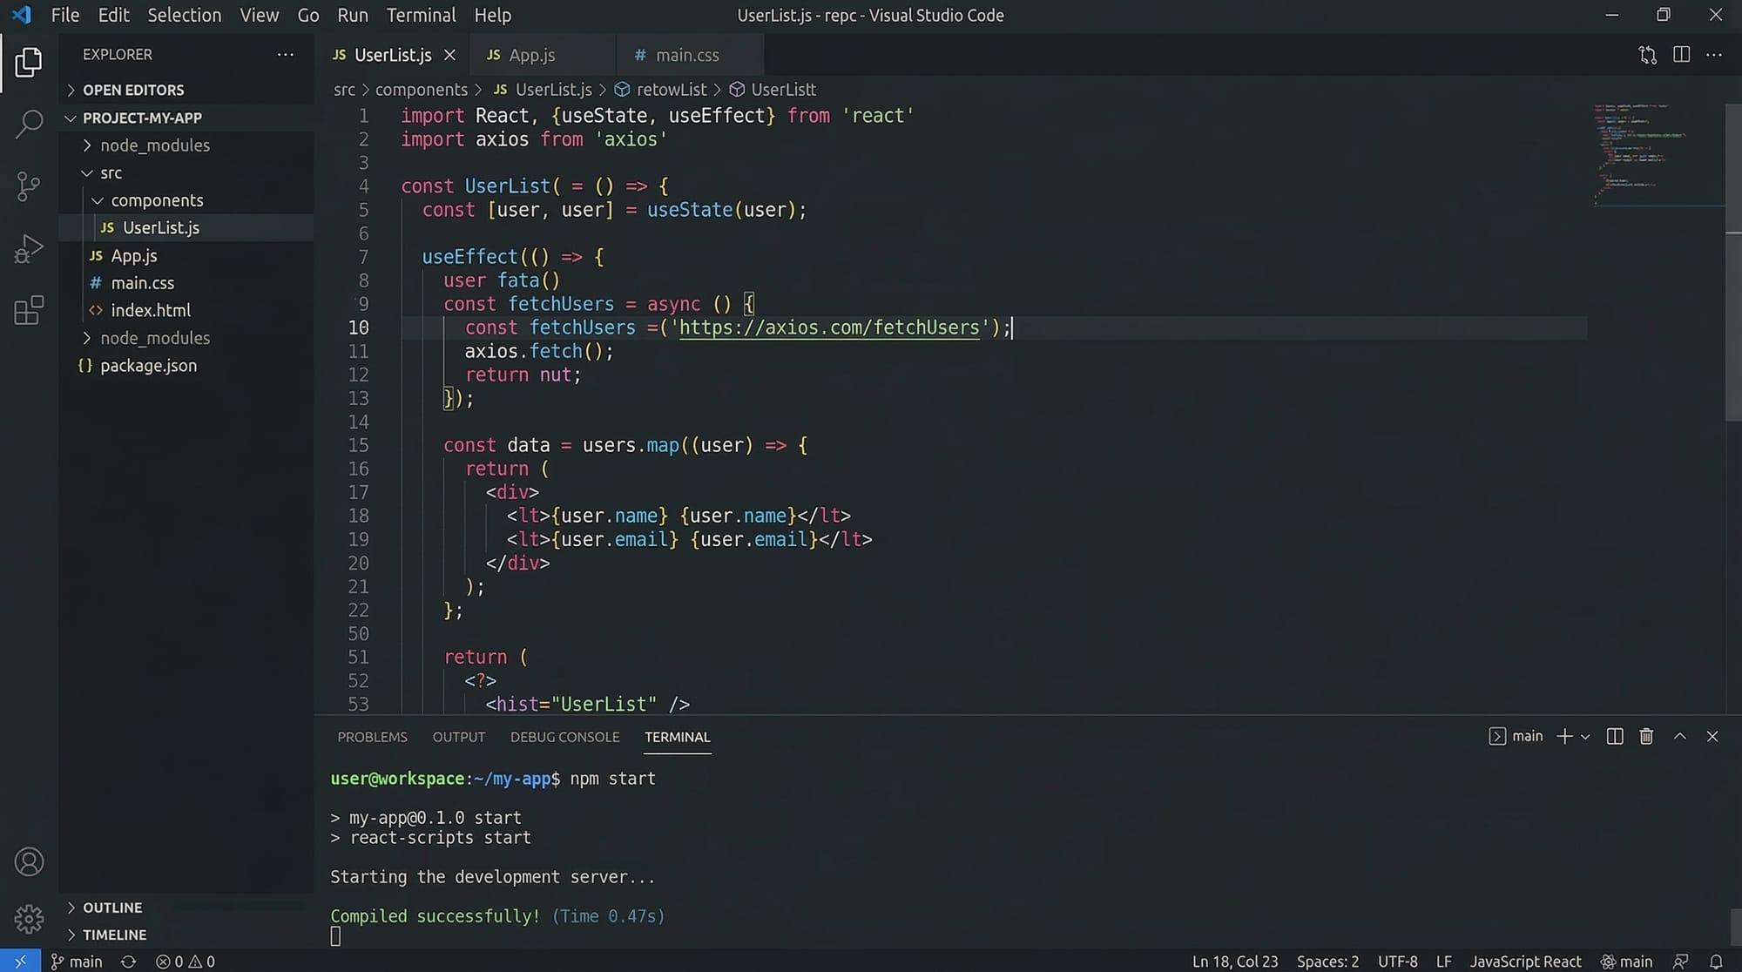The image size is (1742, 972).
Task: Click the Accounts icon
Action: tap(29, 862)
